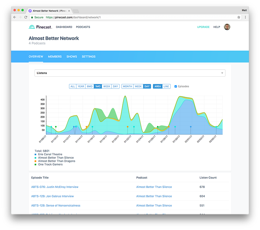
Task: Click the blue episode marker near 02/01/17
Action: pos(191,127)
